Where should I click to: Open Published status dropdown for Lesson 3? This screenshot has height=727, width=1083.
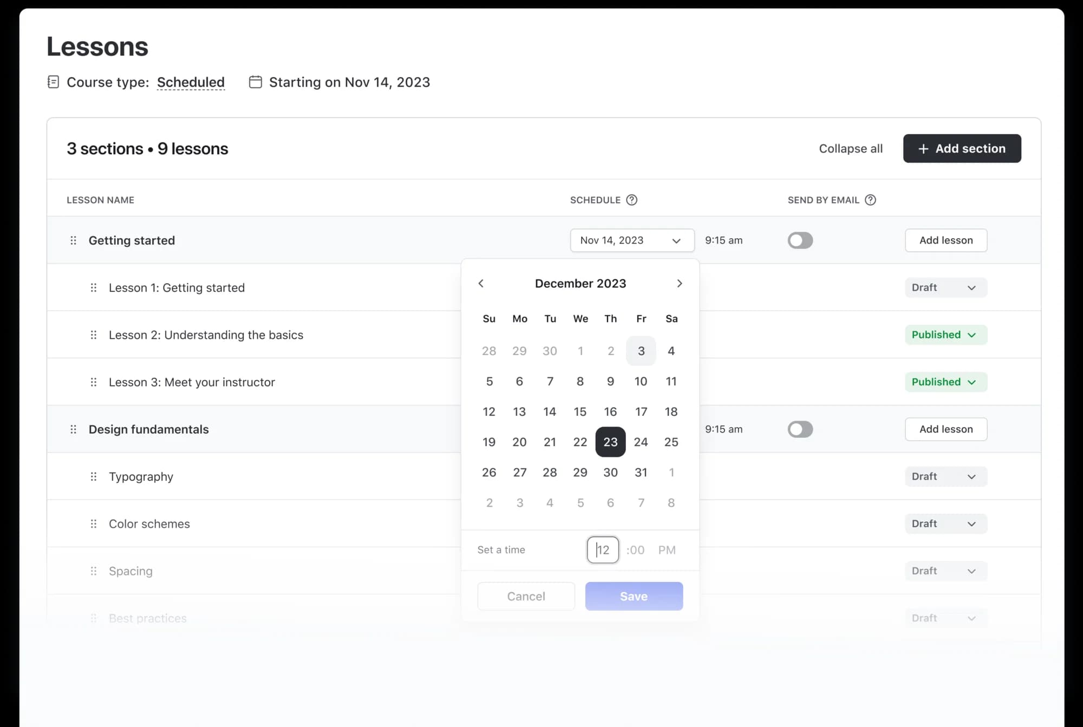(x=945, y=382)
